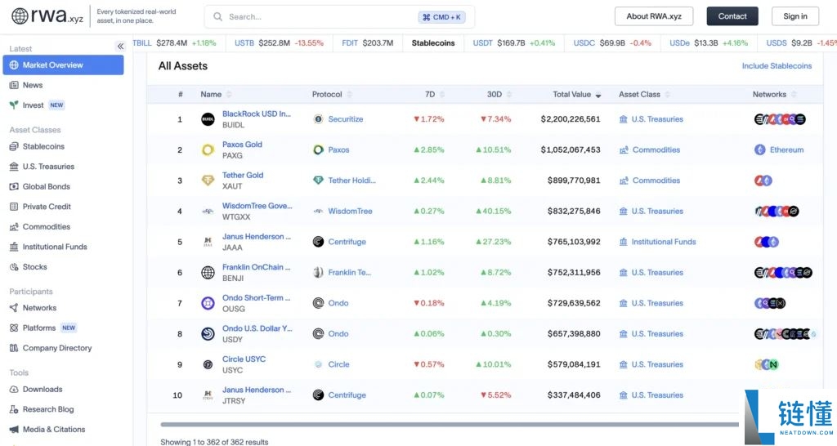Open Institutional Funds in sidebar
The image size is (837, 446).
tap(48, 247)
